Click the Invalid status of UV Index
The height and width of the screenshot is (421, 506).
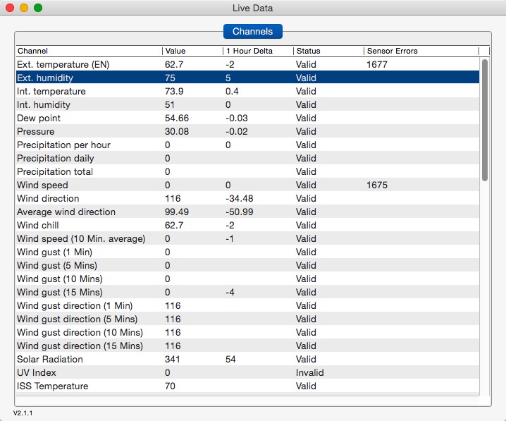click(310, 372)
